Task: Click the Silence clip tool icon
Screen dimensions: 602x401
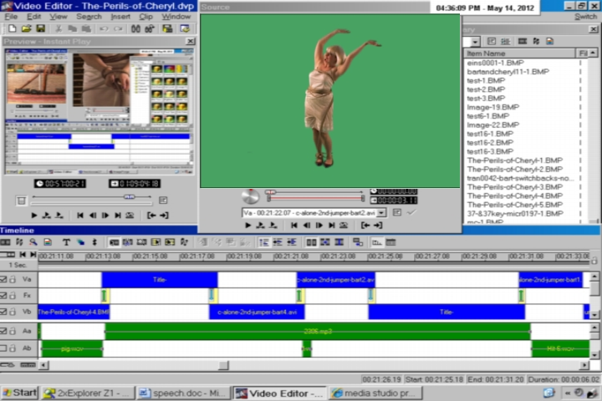Action: point(94,242)
